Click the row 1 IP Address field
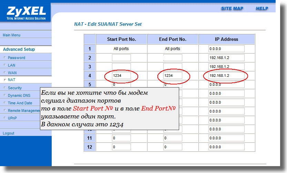This screenshot has height=173, width=287. 226,49
